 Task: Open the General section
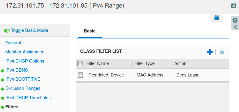click(13, 43)
